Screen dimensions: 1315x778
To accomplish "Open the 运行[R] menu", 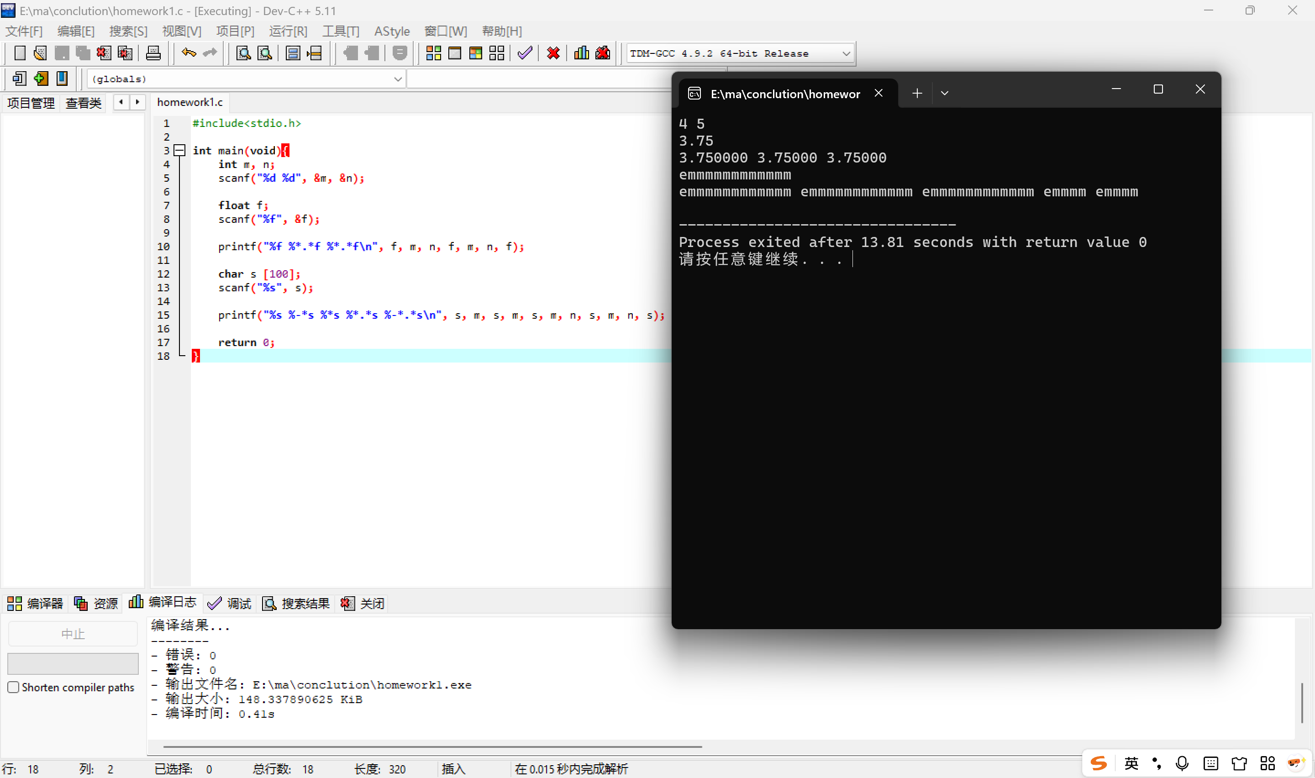I will (288, 31).
